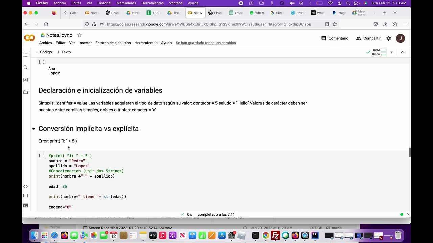This screenshot has height=243, width=433.
Task: Open the terminal icon at sidebar bottom
Action: [25, 205]
